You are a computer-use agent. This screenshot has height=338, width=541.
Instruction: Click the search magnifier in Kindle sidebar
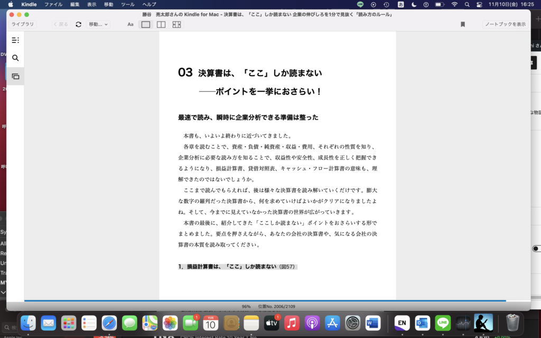(15, 58)
